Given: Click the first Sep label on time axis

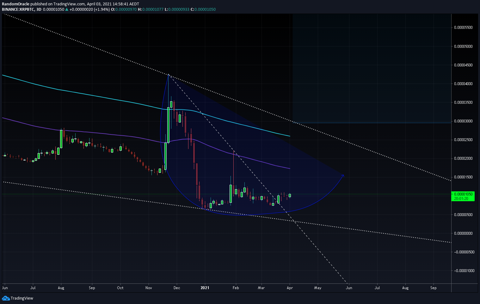Looking at the screenshot, I should [92, 288].
